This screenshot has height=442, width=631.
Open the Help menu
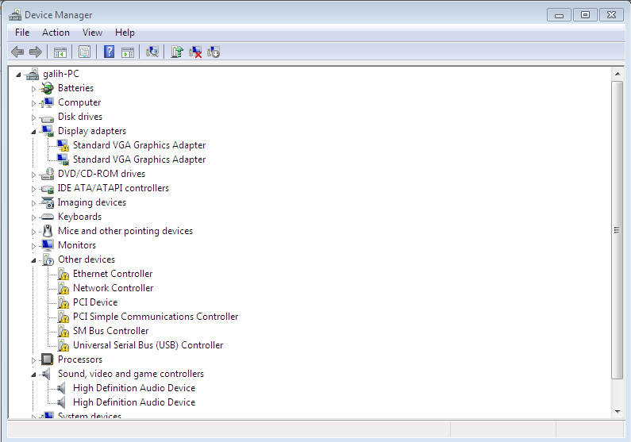(125, 33)
